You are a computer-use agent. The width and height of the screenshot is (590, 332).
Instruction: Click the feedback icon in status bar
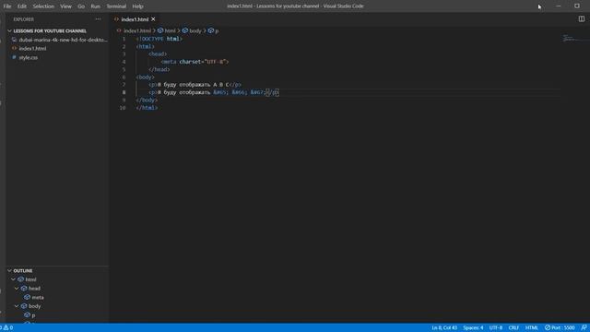584,328
